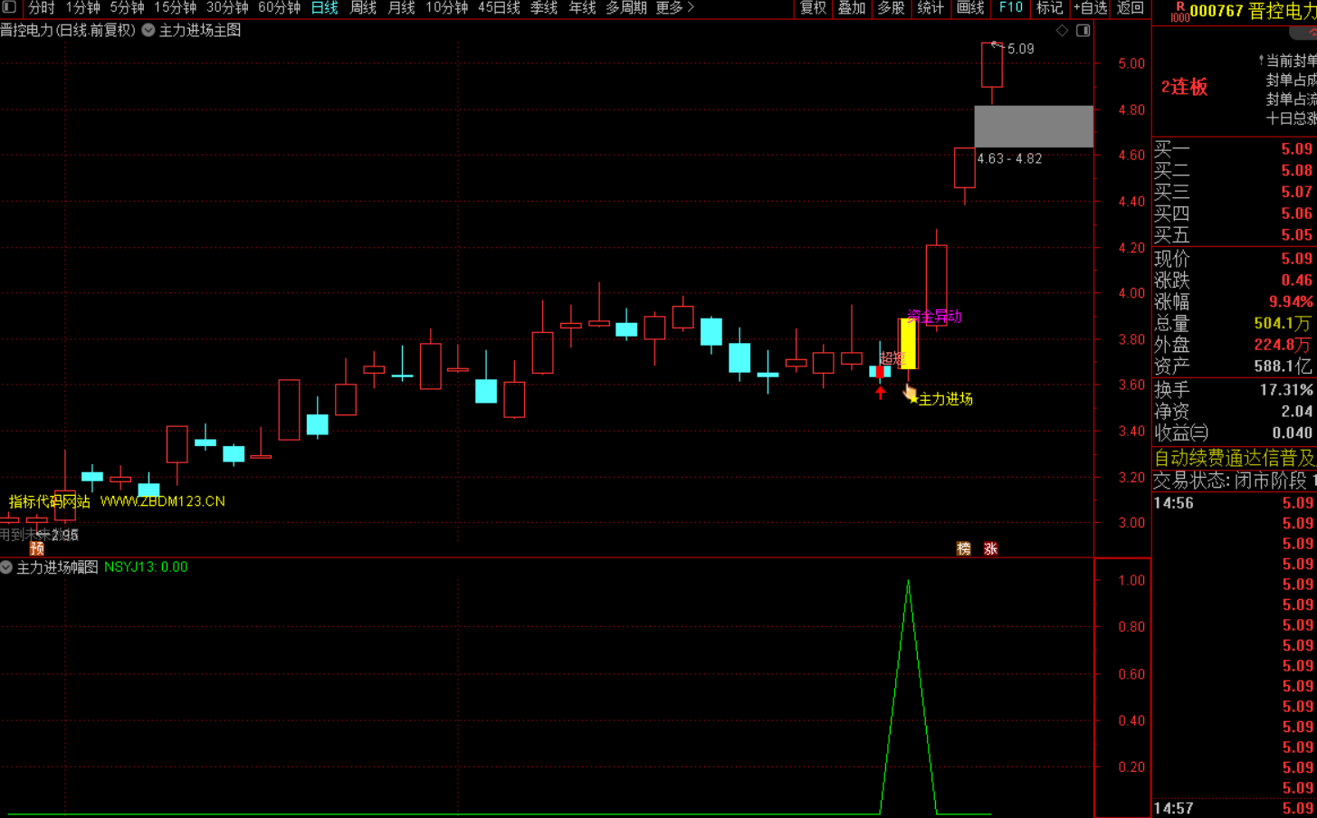1317x818 pixels.
Task: Click the hand pointer 主力进场 signal icon
Action: tap(911, 393)
